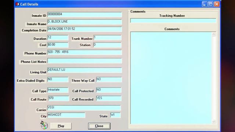
Task: Click the Call Type field showing Intrastate
Action: click(x=58, y=90)
